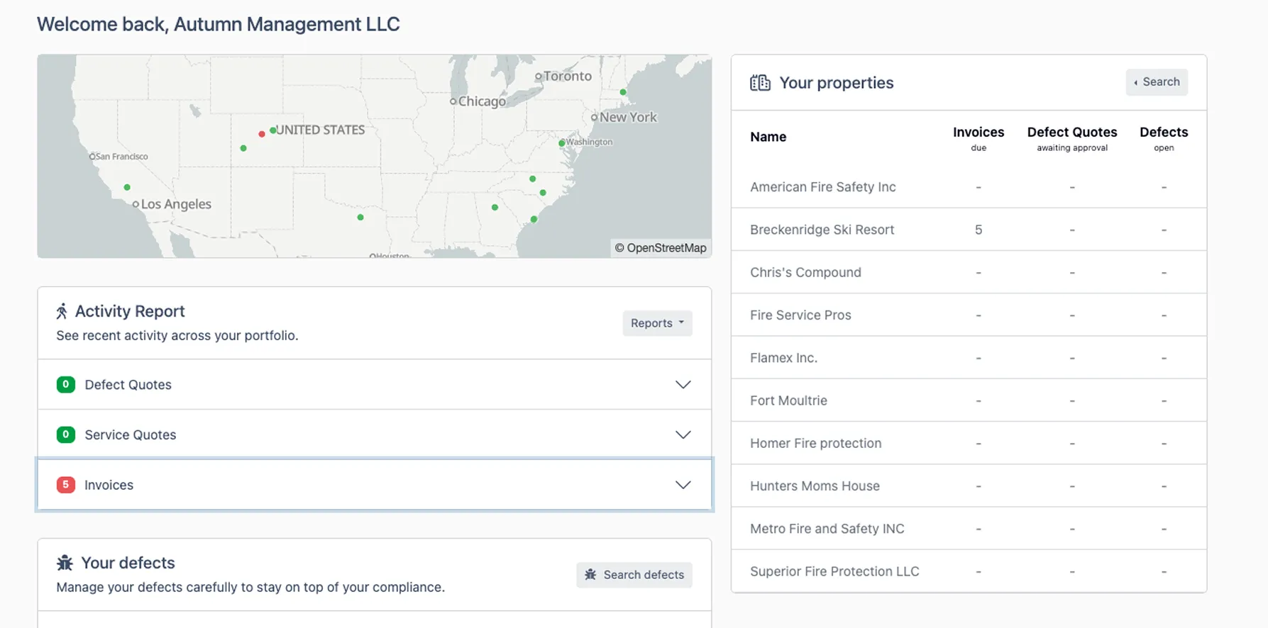Image resolution: width=1268 pixels, height=628 pixels.
Task: Select the Fort Moultrie row
Action: point(969,400)
